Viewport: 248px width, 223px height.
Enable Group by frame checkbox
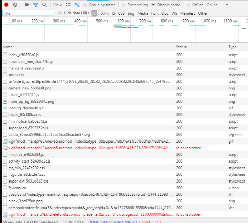click(85, 5)
